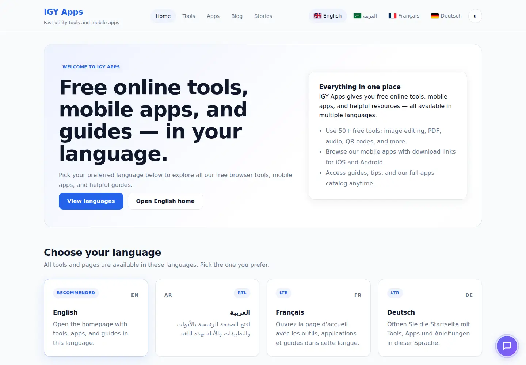This screenshot has width=526, height=365.
Task: Toggle dark mode with the moon icon
Action: tap(475, 16)
